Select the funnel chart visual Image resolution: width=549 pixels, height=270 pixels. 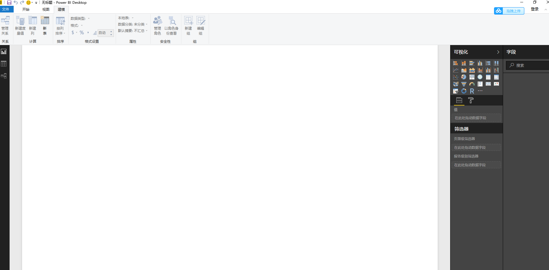click(464, 84)
